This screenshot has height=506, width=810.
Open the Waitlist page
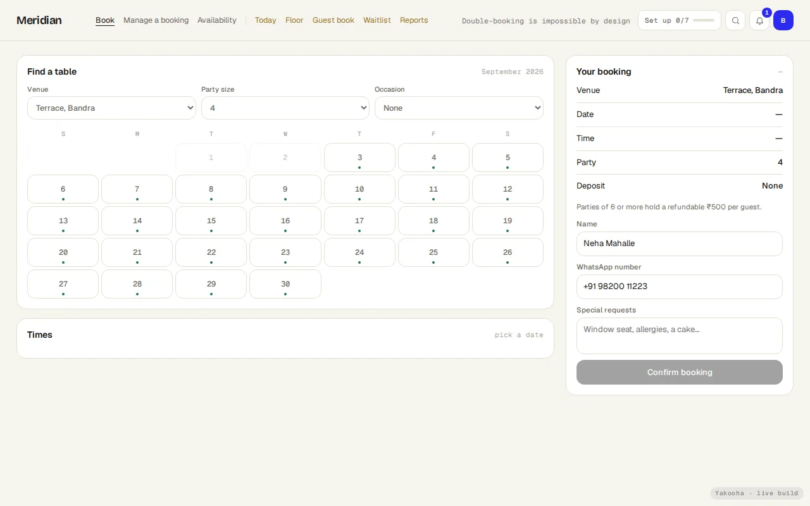click(x=377, y=20)
